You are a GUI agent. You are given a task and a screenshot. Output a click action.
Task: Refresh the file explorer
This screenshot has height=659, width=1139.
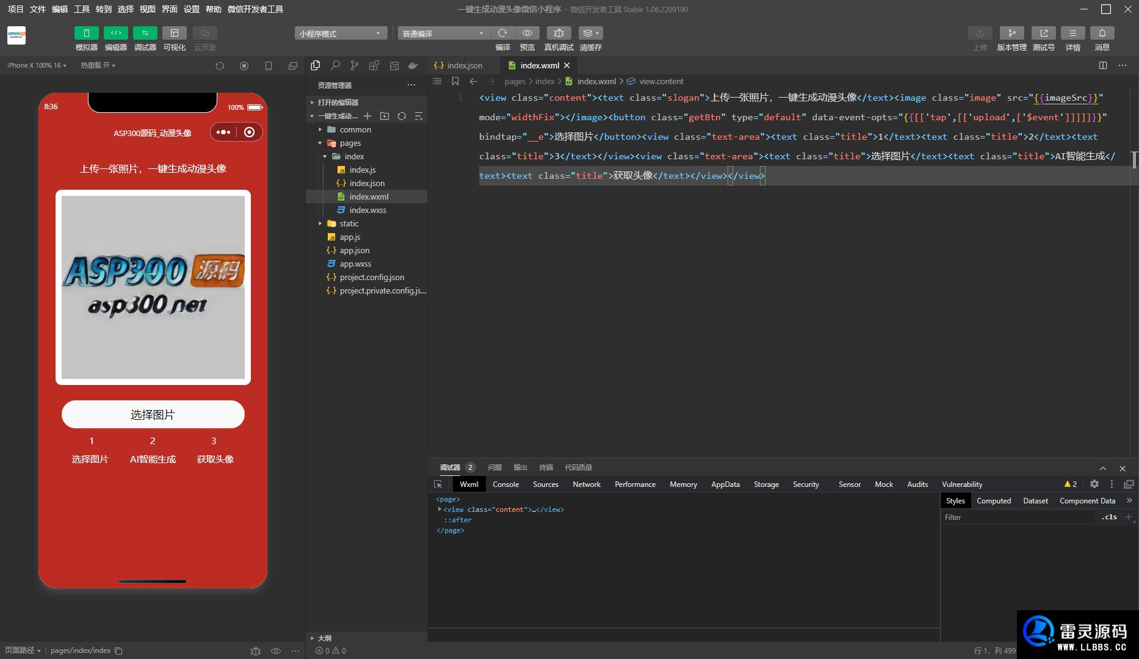pos(402,116)
